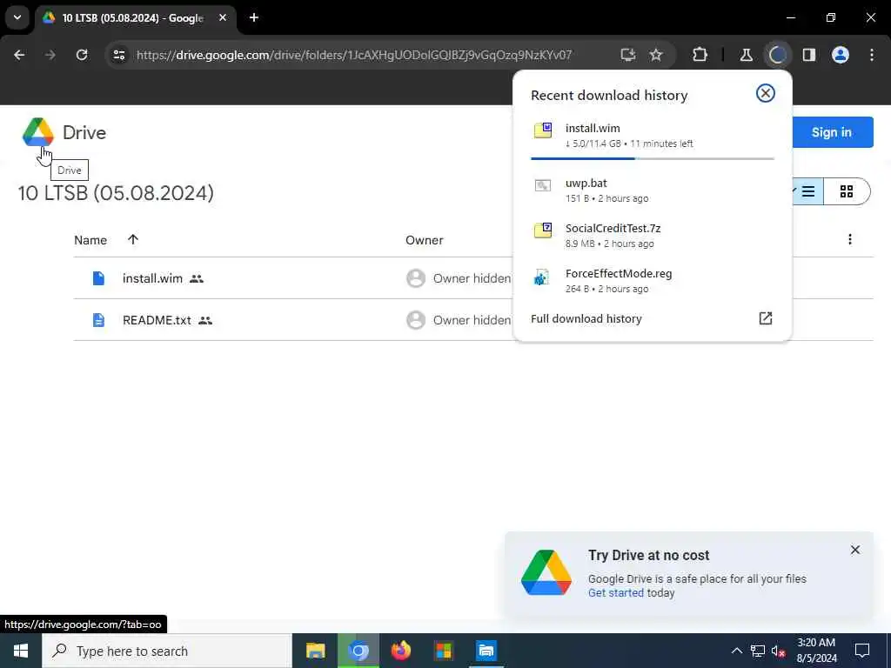Close the 10 LTSB browser tab
Screen dimensions: 891x668
coord(223,17)
